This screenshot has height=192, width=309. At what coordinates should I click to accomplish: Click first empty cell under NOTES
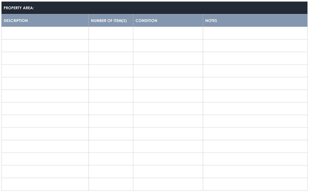pos(255,33)
